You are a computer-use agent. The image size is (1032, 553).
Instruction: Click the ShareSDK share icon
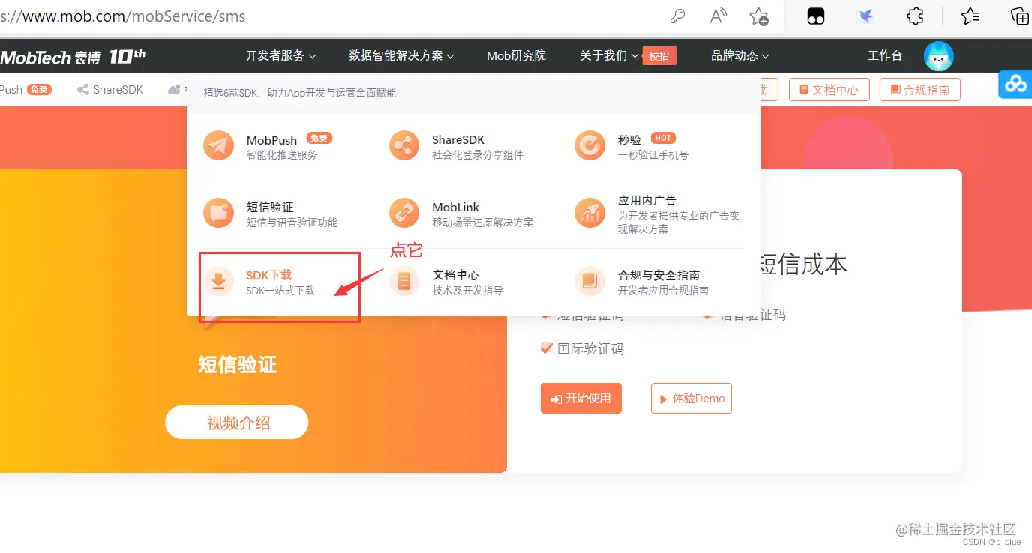[404, 146]
